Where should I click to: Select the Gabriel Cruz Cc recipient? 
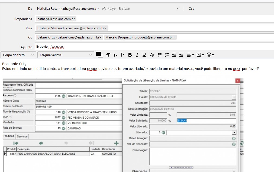tap(69, 37)
